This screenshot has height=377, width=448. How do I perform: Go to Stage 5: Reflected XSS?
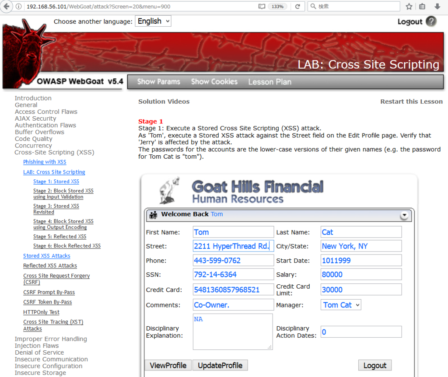coord(59,237)
